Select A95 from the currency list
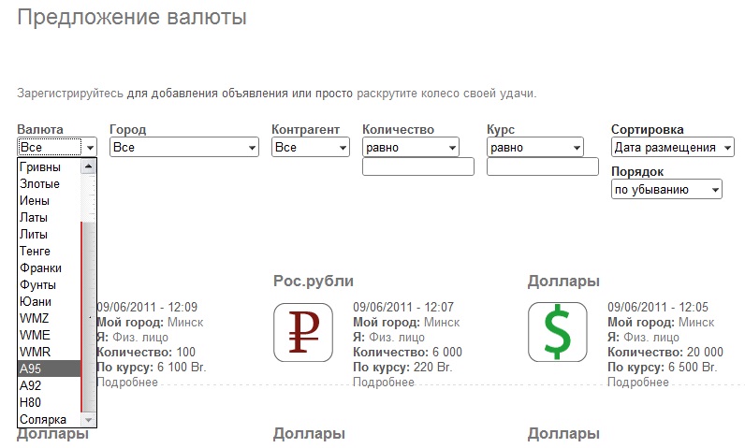745x448 pixels. point(49,369)
